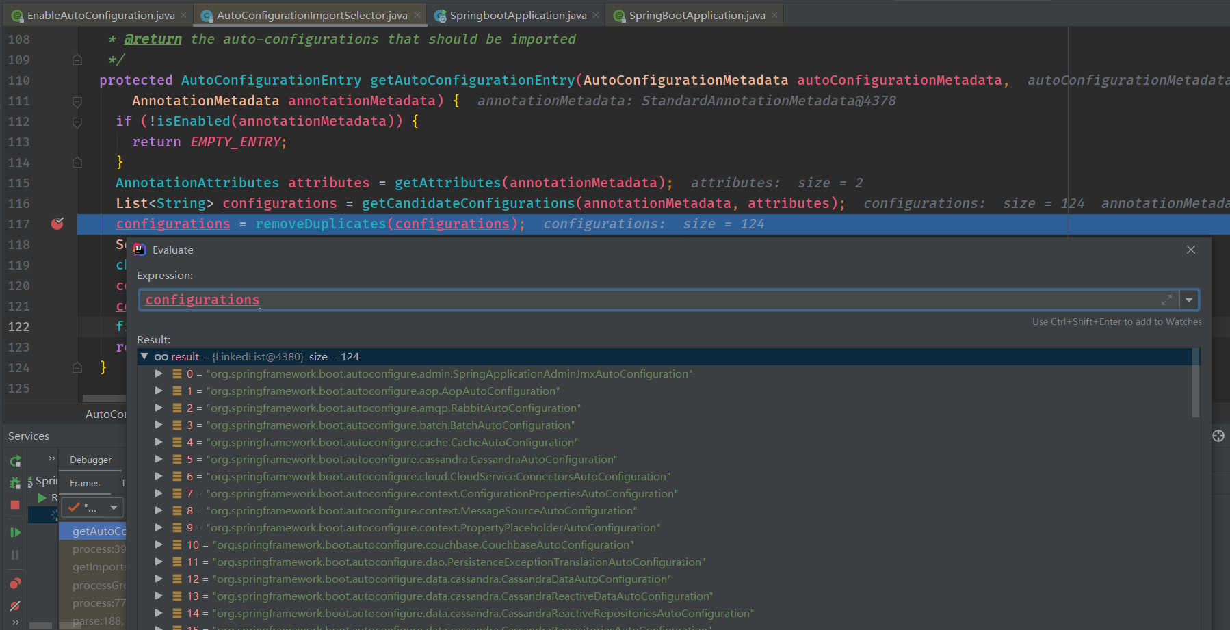Screen dimensions: 1230x630
Task: Select the process:39 stack frame
Action: coord(93,549)
